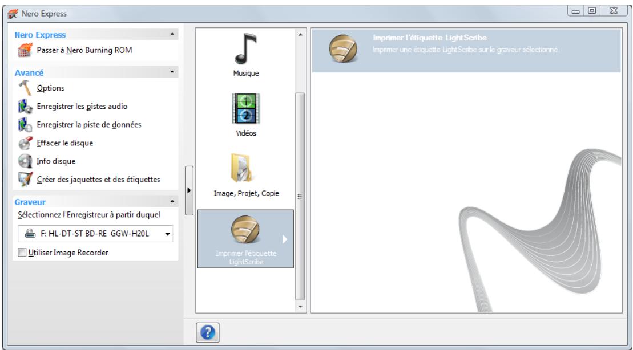Click scroll down arrow of category list
Screen dimensions: 633x350
(x=300, y=307)
